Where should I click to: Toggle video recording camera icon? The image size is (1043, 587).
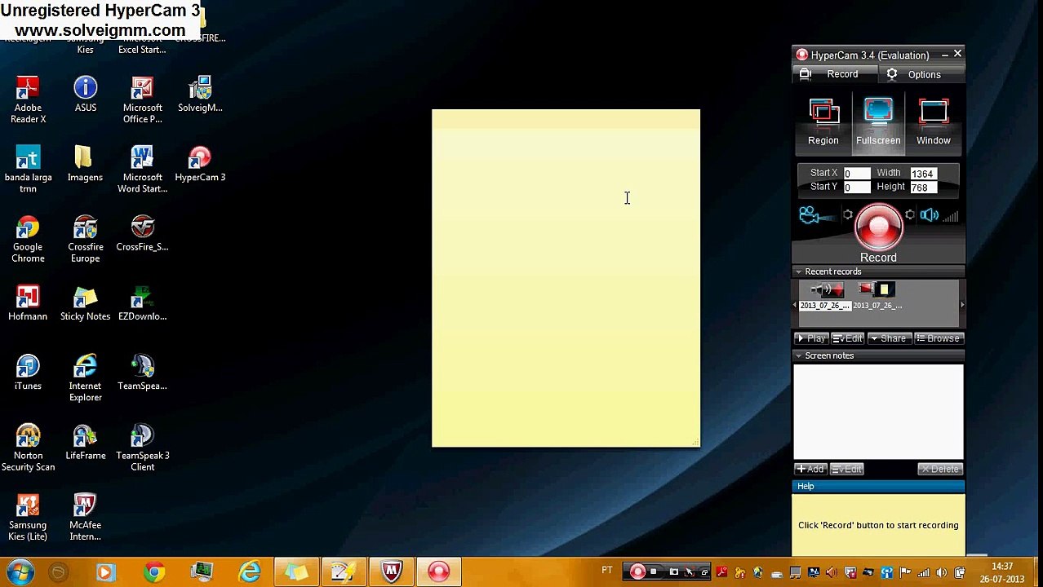tap(810, 215)
